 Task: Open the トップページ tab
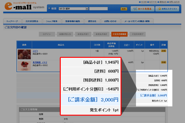click(x=13, y=21)
